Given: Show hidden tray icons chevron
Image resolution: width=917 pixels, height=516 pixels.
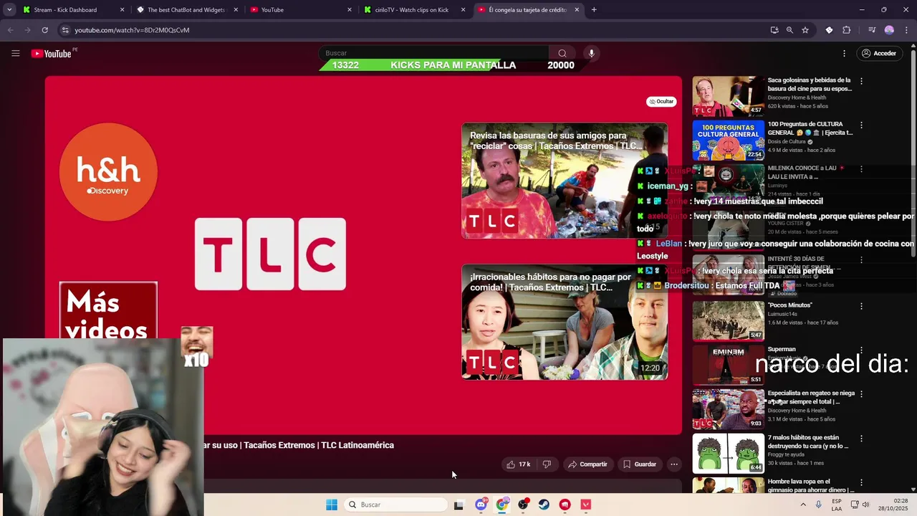Looking at the screenshot, I should 803,505.
